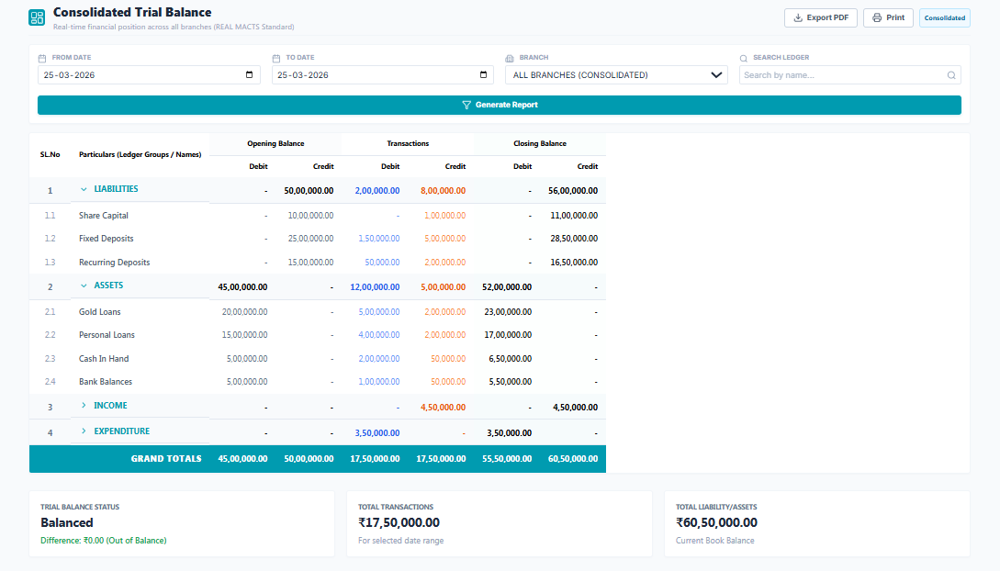Click the download icon on Export PDF
1000x571 pixels.
click(798, 17)
